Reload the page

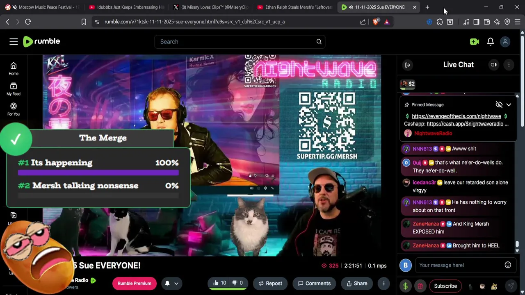click(28, 22)
